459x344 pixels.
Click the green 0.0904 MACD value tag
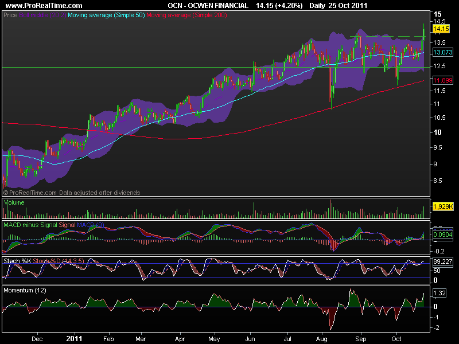tap(442, 234)
